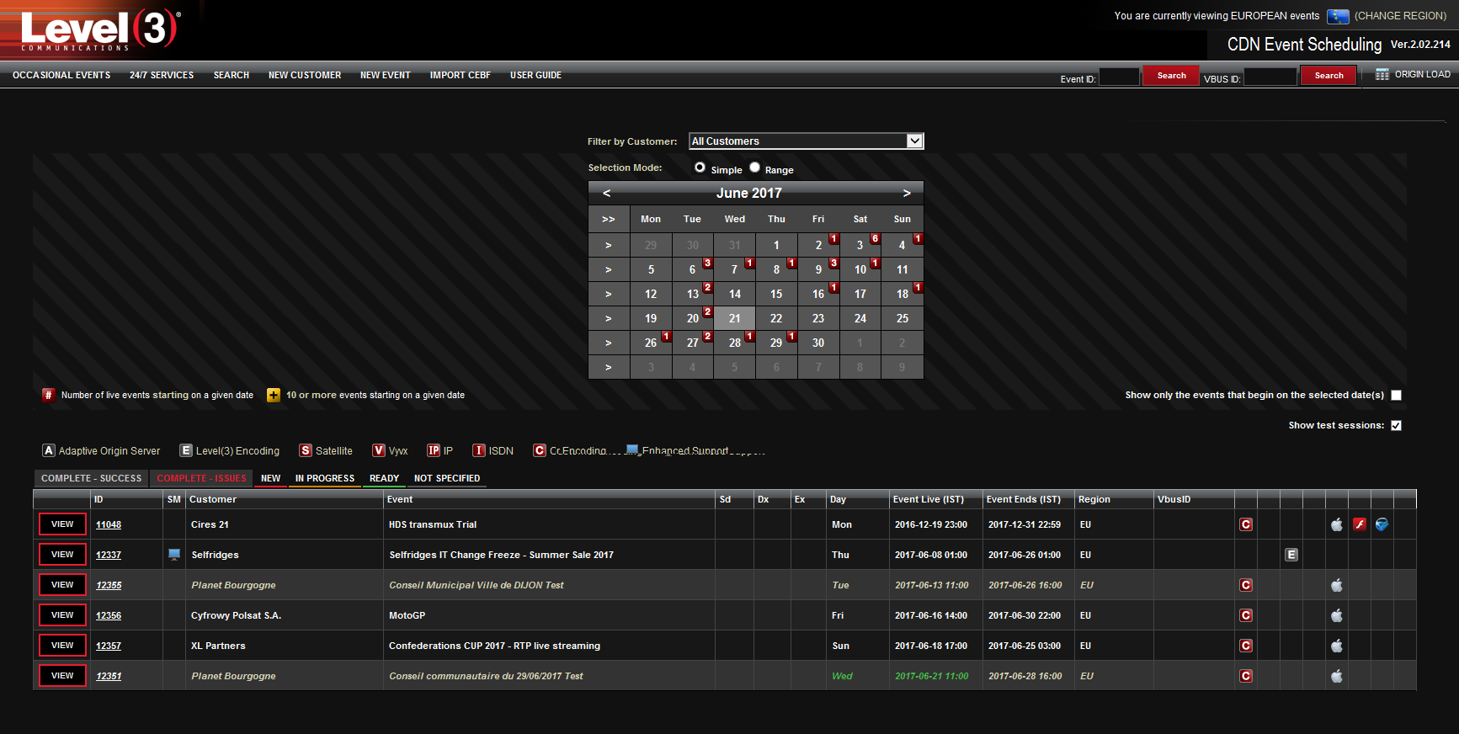Click the Enhanced Support monitor legend icon

pos(633,449)
